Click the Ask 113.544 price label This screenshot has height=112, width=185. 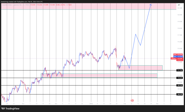(x=178, y=54)
